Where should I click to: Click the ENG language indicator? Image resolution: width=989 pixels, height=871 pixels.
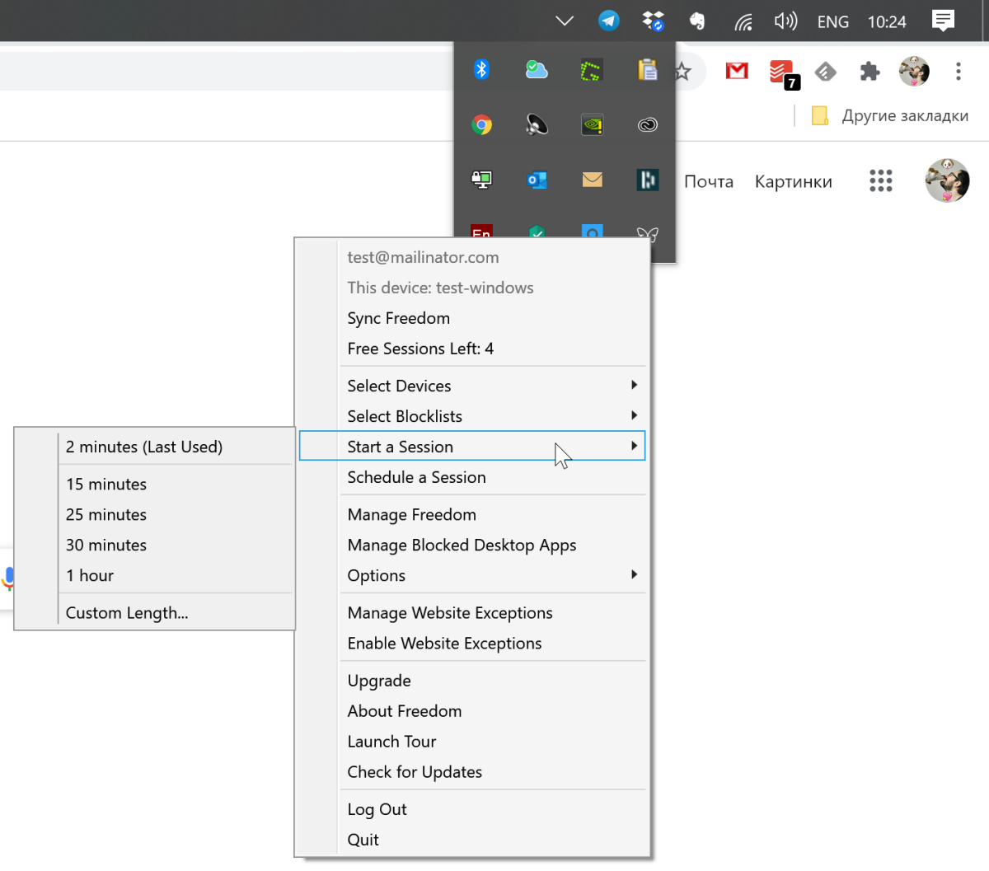point(833,22)
